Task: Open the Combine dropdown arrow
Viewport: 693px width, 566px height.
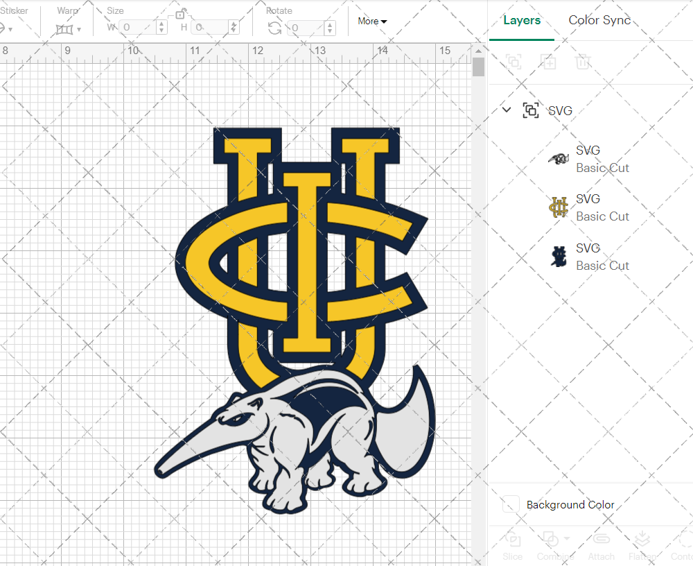Action: (x=567, y=539)
